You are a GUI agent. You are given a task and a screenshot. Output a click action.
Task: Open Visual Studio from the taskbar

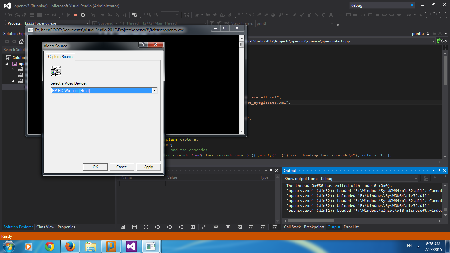coord(131,246)
